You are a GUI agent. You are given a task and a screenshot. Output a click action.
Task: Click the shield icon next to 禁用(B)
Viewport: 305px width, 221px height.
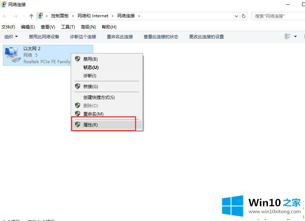tap(78, 59)
